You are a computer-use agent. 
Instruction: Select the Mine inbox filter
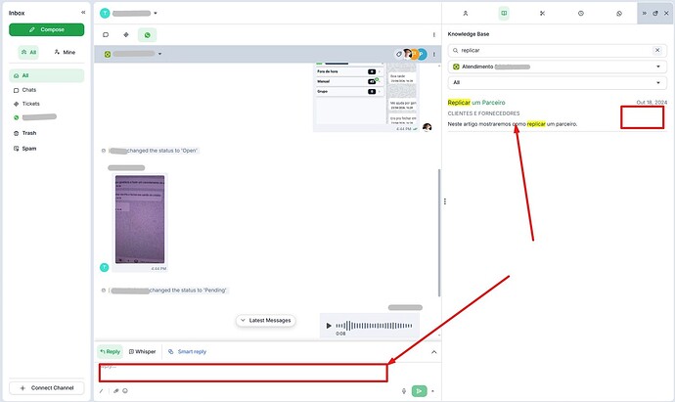(x=67, y=51)
